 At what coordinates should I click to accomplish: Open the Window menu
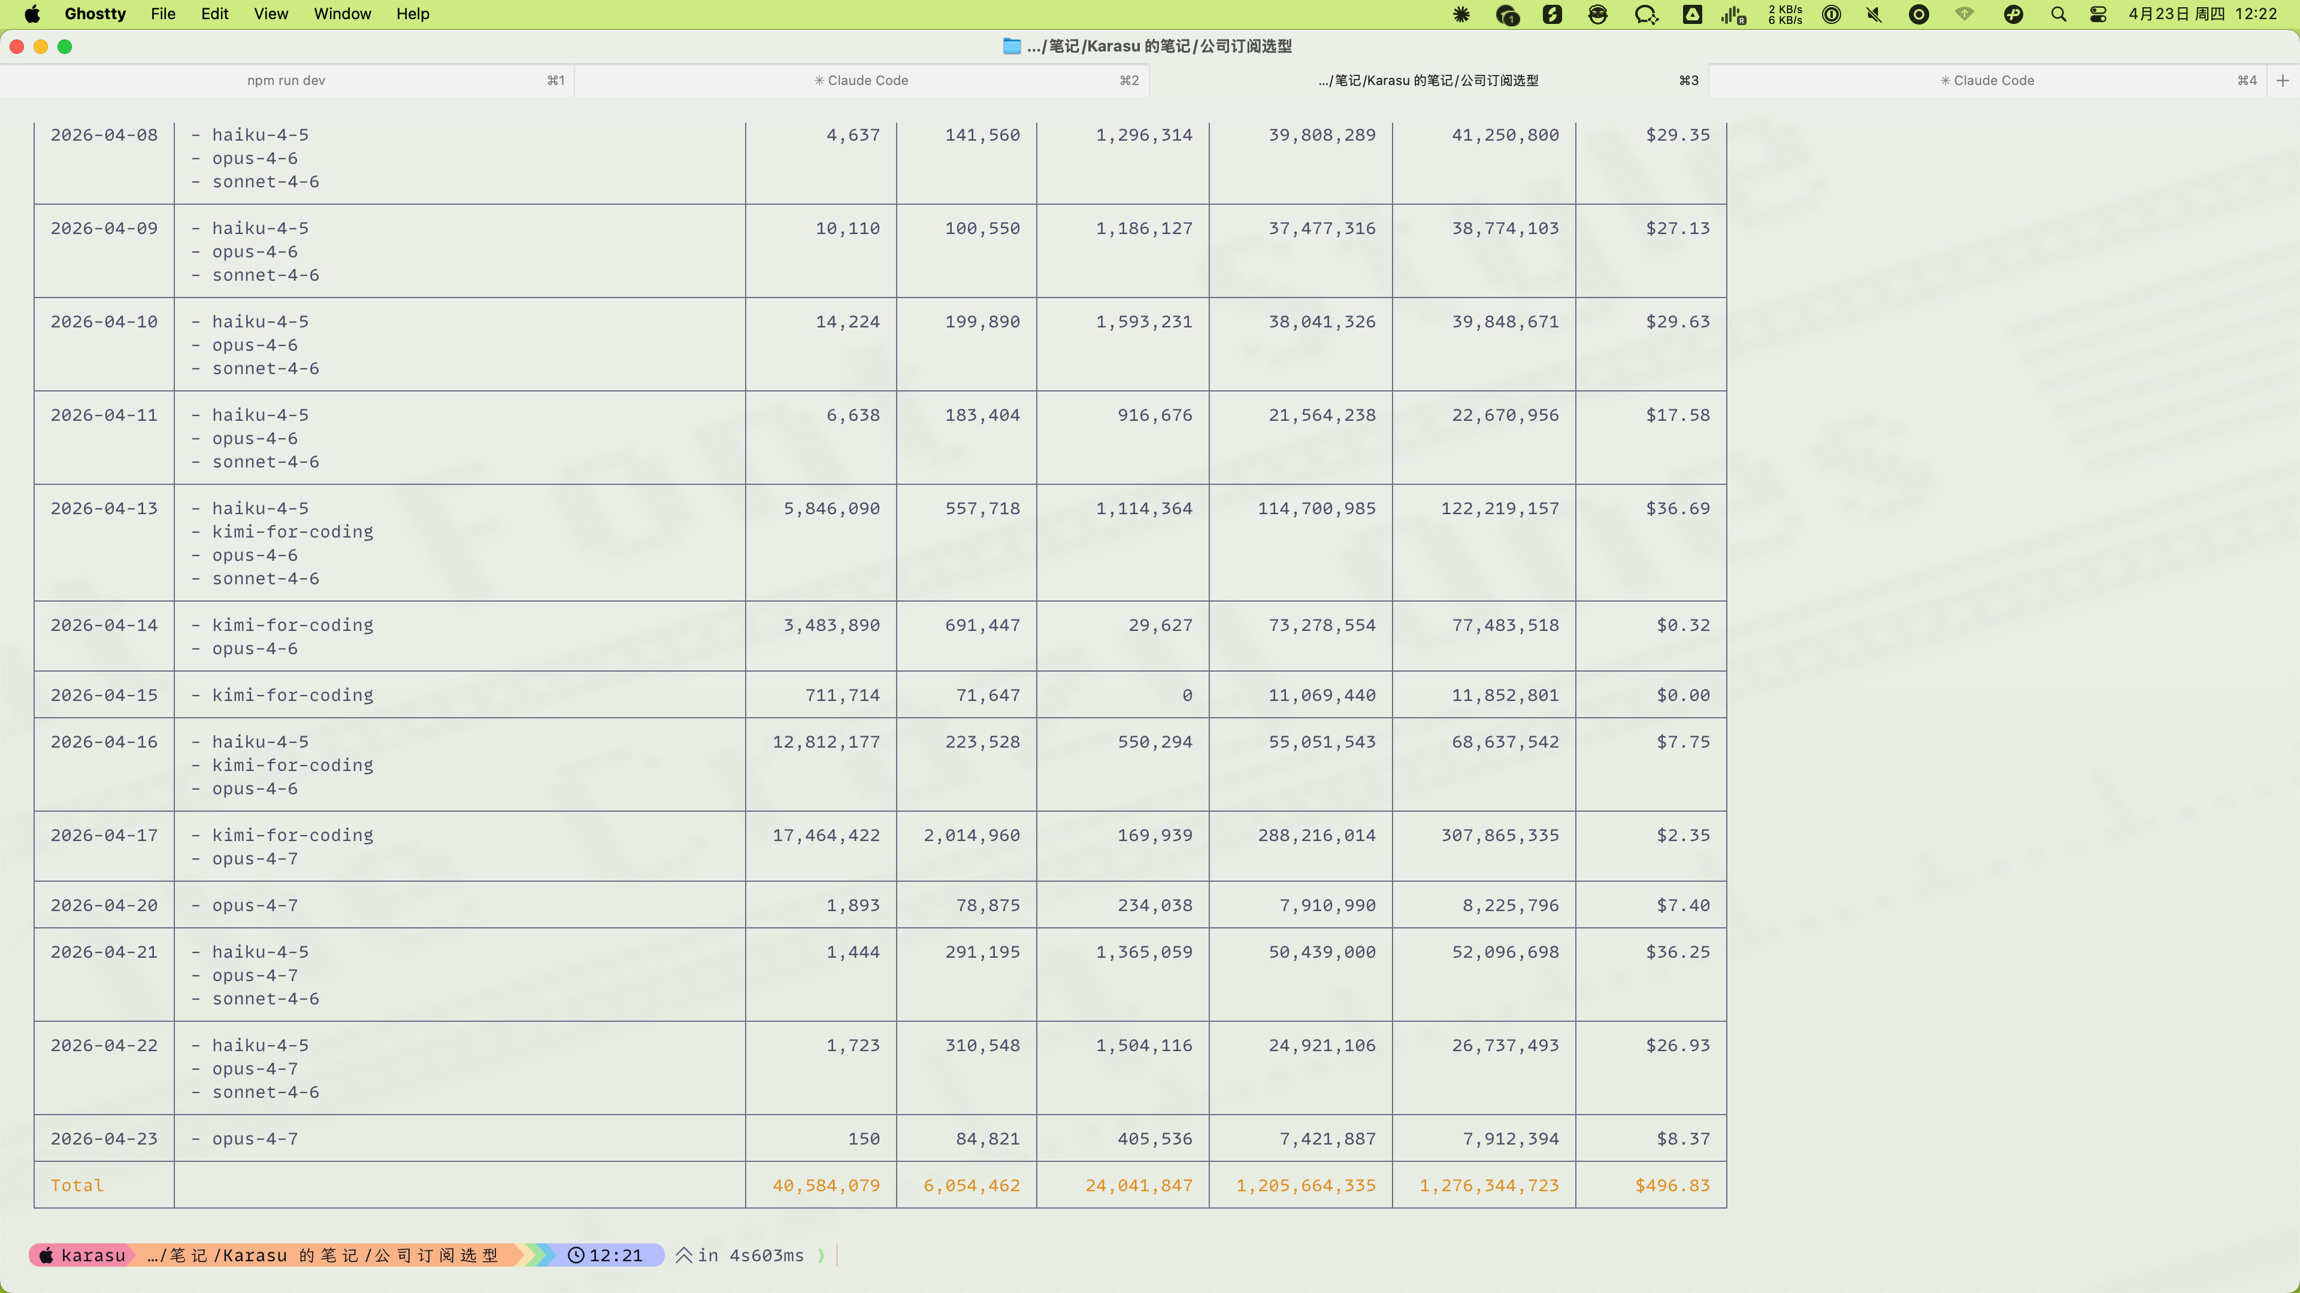[x=342, y=13]
